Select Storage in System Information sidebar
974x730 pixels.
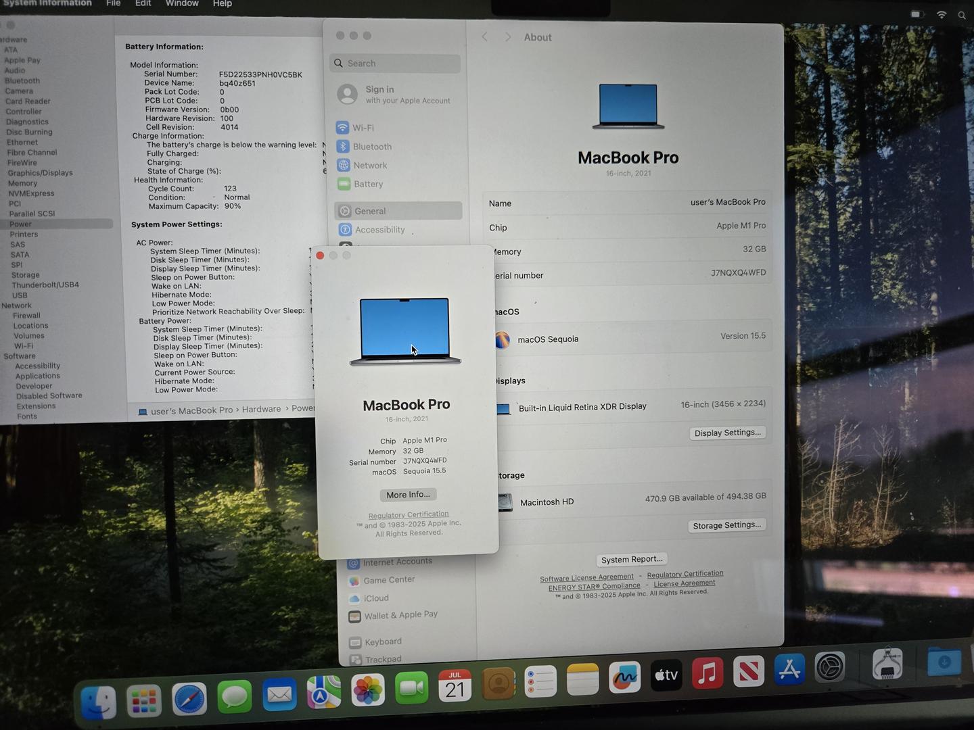tap(26, 275)
